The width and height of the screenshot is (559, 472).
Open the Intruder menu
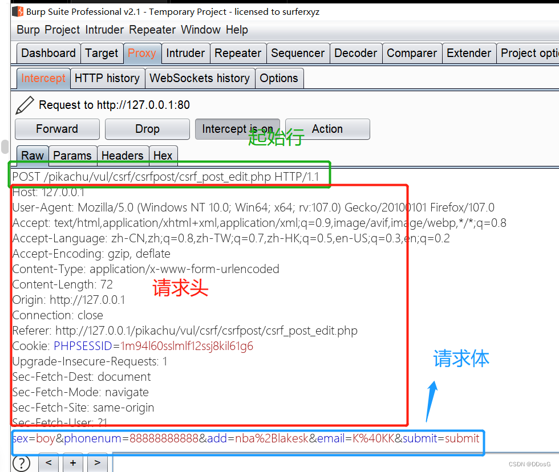104,30
